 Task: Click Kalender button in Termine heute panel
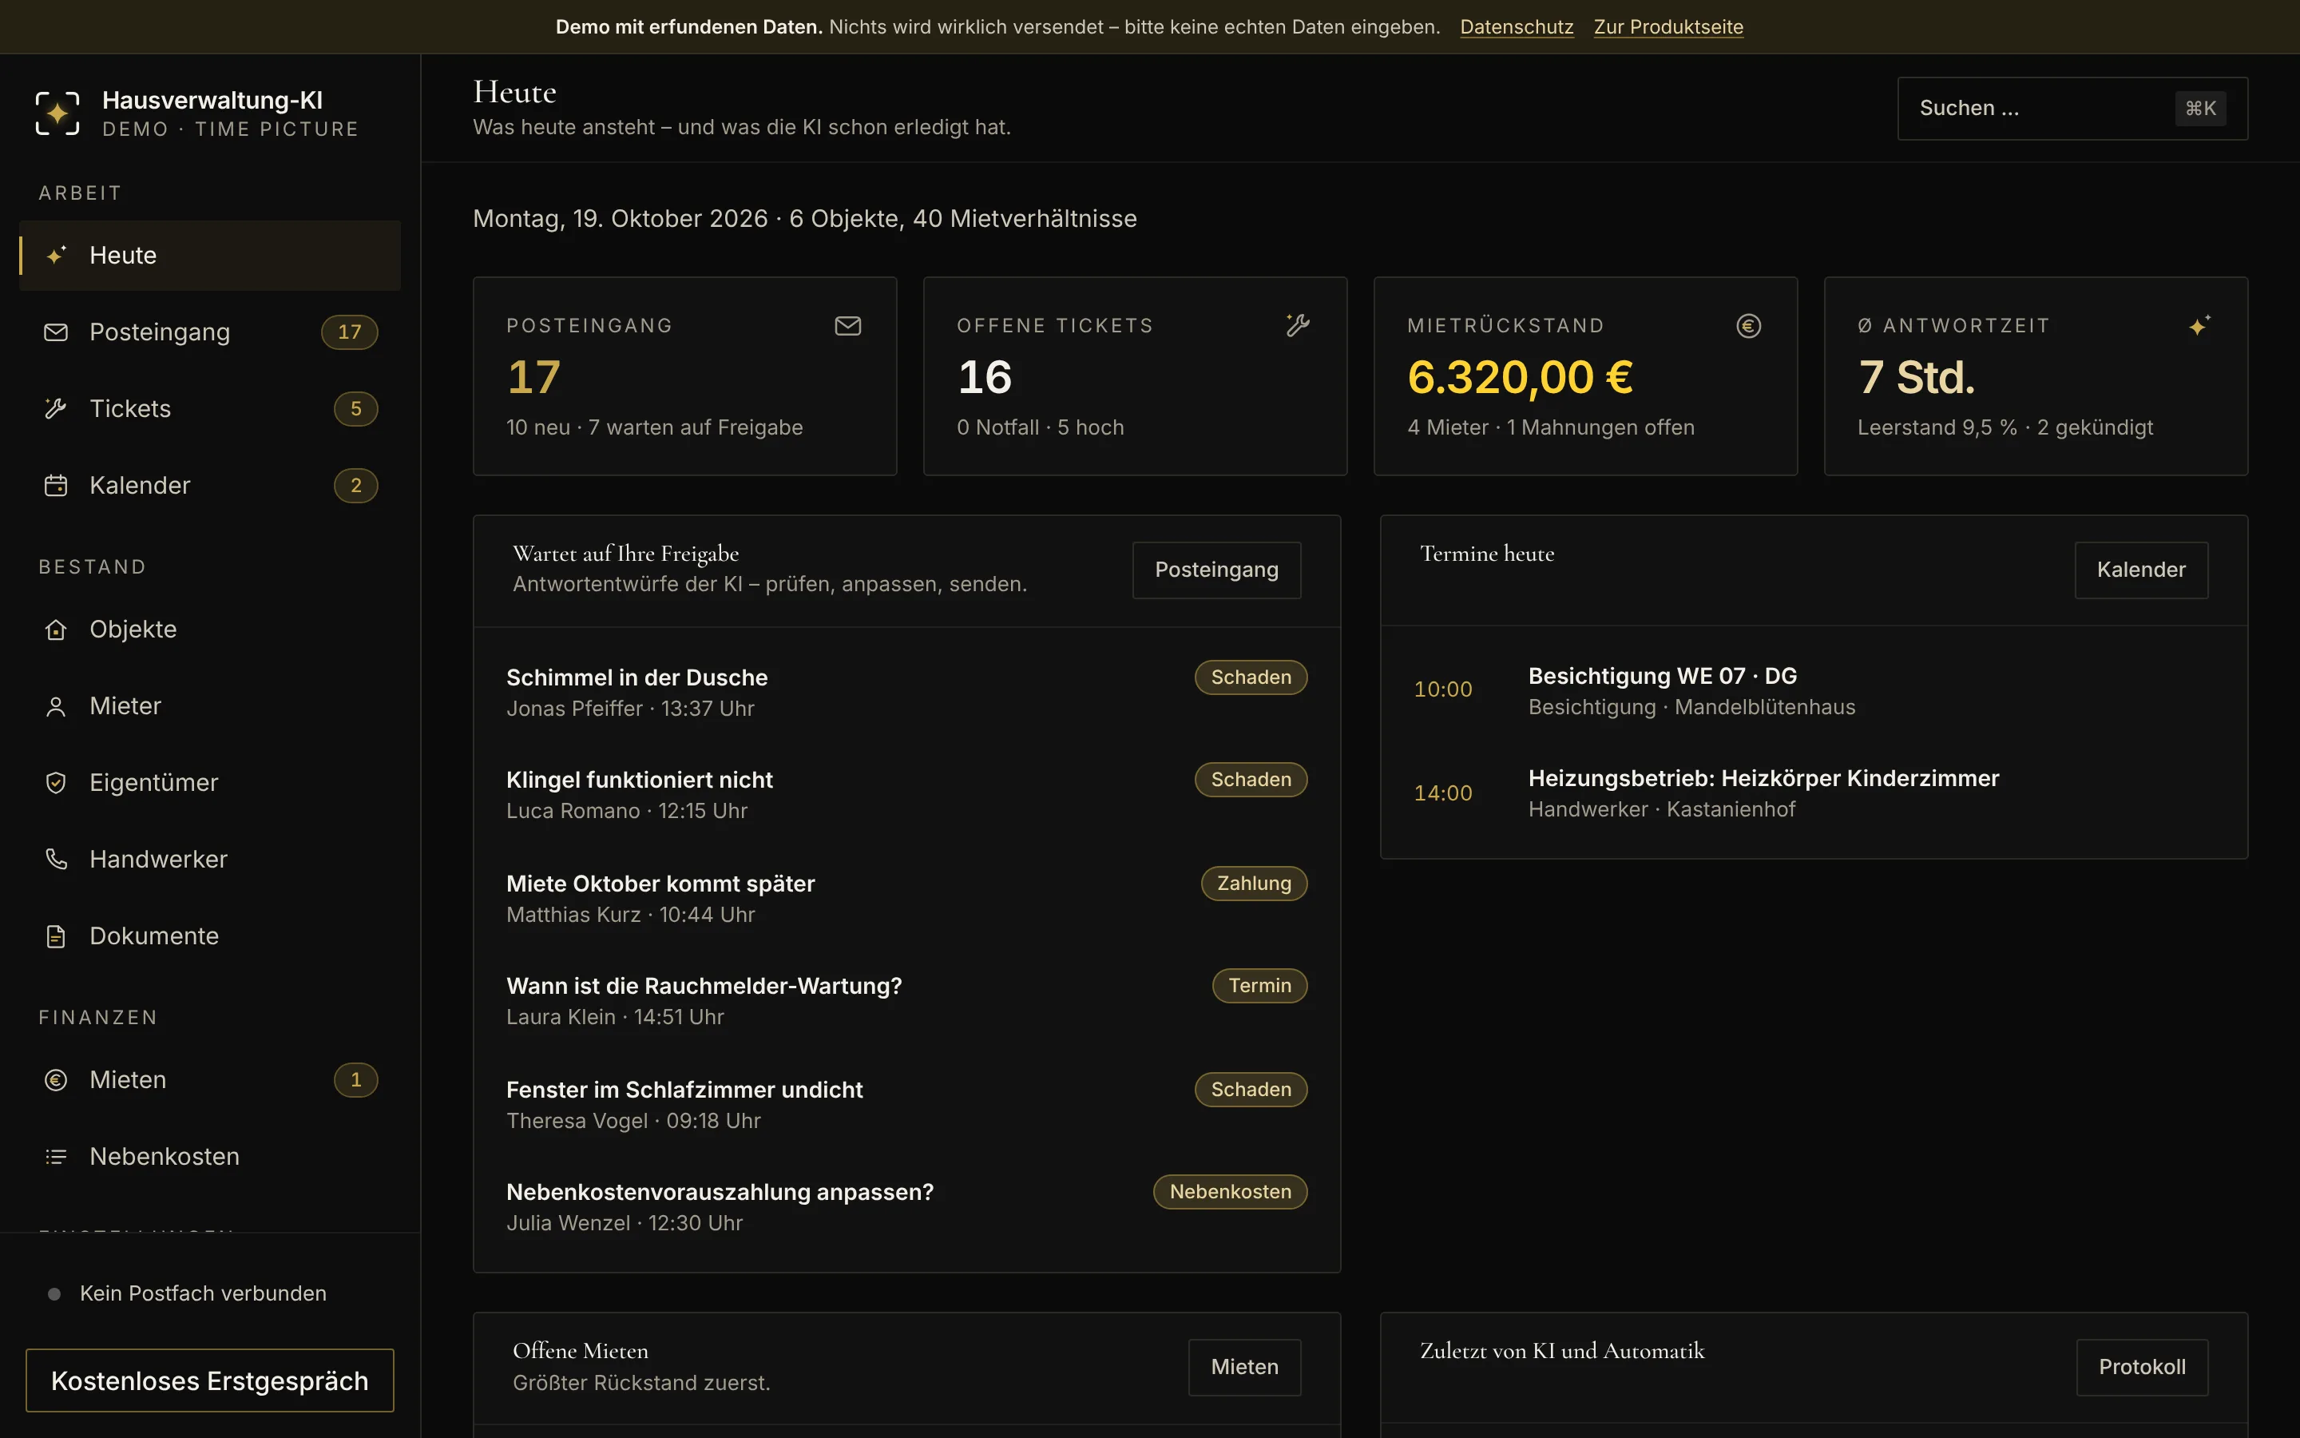[x=2141, y=570]
